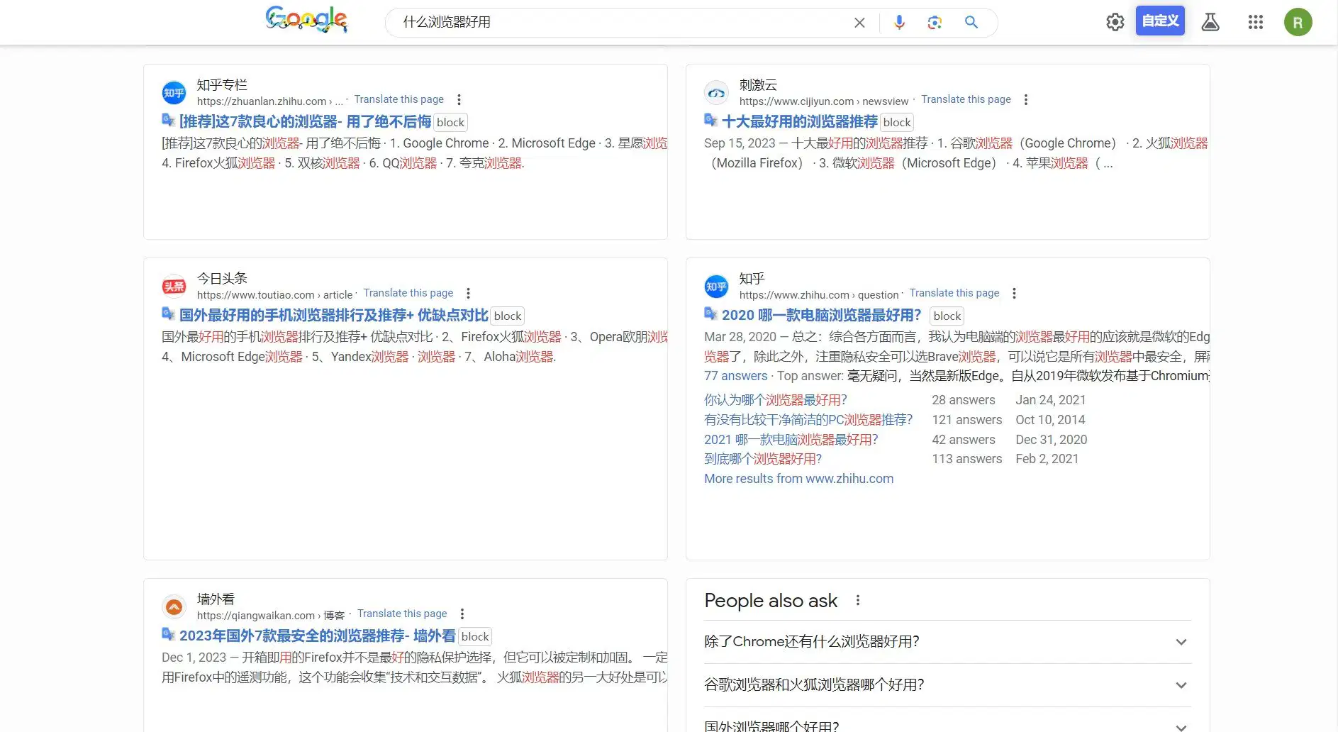Screen dimensions: 1338x732
Task: Click the 知乎专栏 site name
Action: [x=222, y=85]
